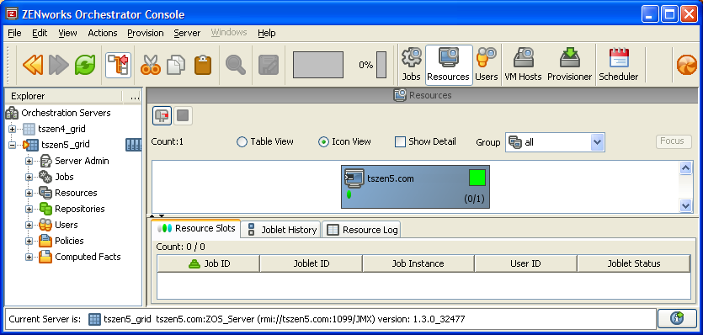The image size is (703, 335).
Task: Open the Scheduler view
Action: [x=619, y=65]
